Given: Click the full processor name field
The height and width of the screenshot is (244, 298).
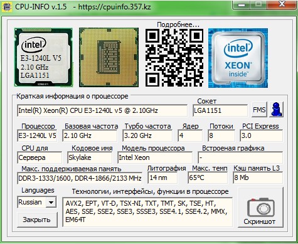Looking at the screenshot, I should [102, 110].
